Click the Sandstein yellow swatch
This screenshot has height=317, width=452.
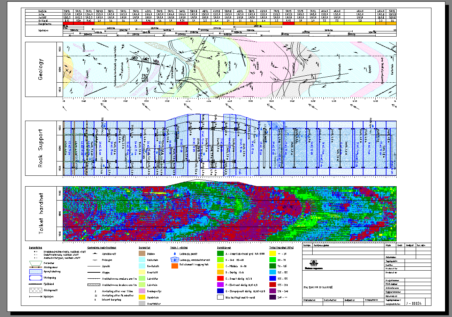pos(142,297)
